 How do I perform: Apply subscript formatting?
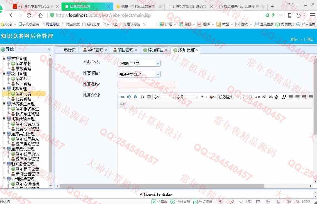(271, 97)
